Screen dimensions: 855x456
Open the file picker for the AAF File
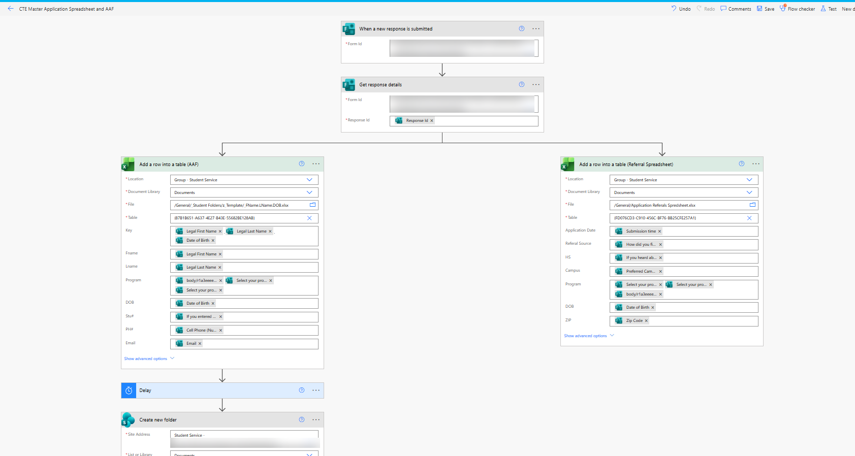coord(312,205)
